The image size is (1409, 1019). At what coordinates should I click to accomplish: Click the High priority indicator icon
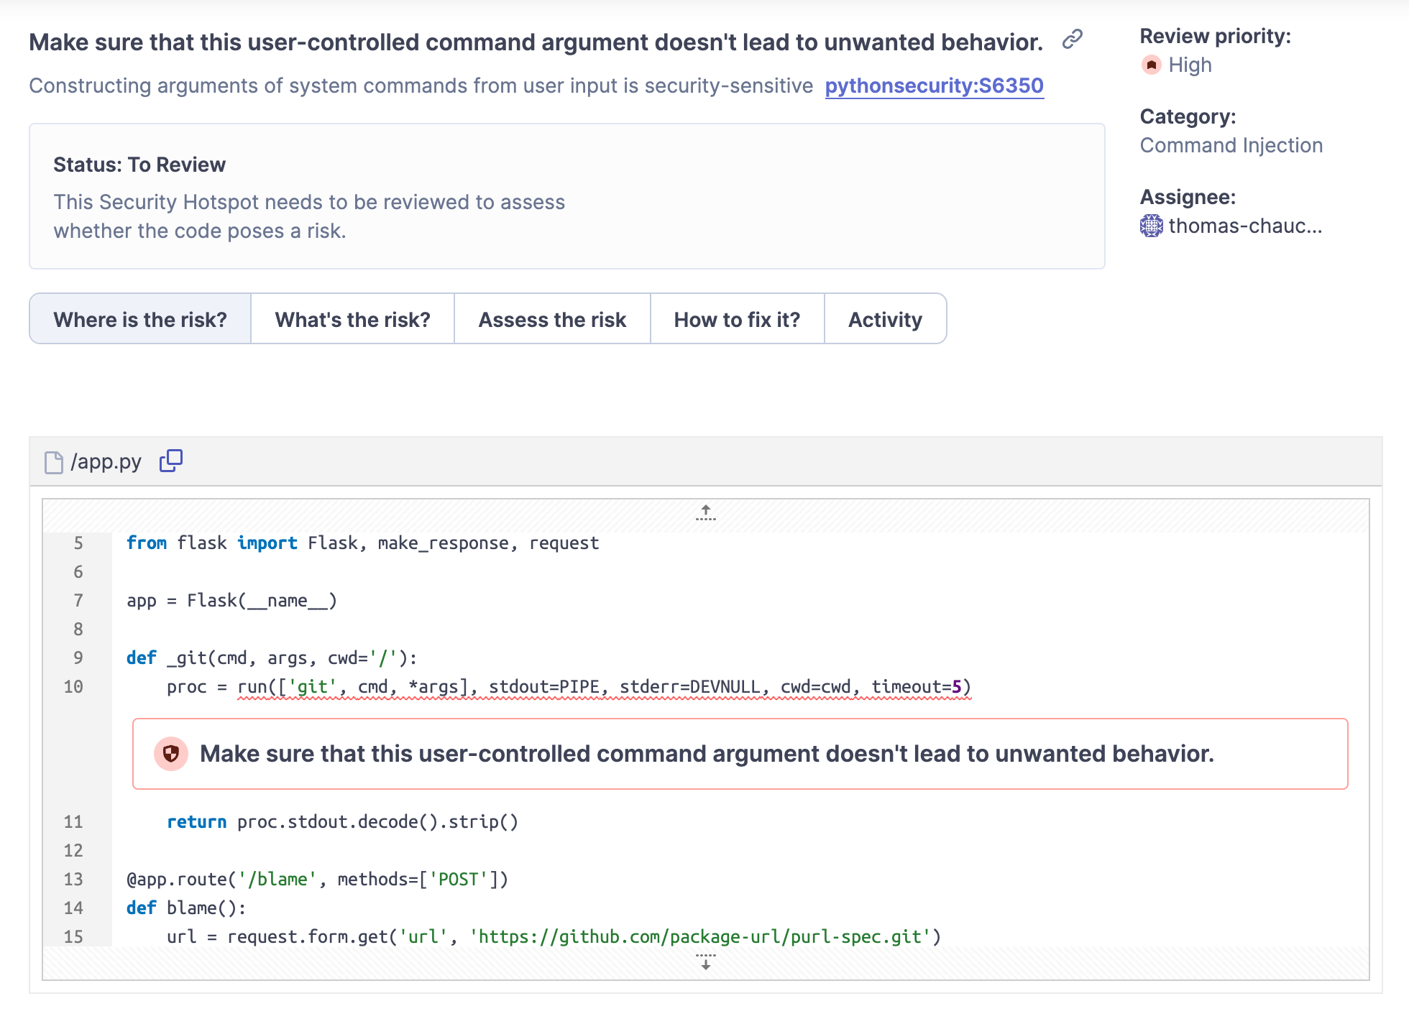[1151, 65]
